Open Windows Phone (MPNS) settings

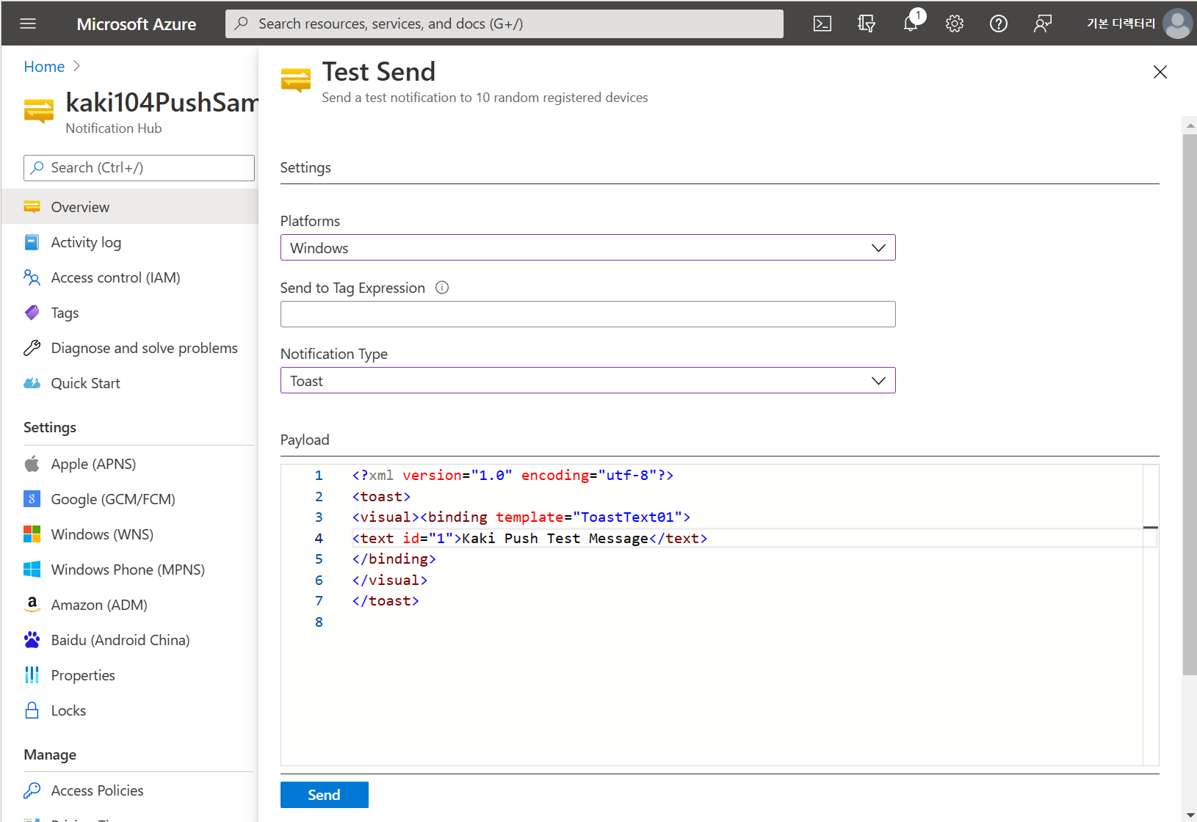129,570
